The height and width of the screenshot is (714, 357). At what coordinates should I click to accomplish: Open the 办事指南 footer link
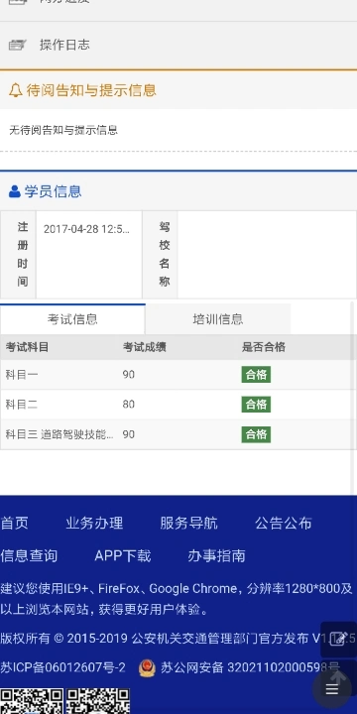(x=217, y=555)
